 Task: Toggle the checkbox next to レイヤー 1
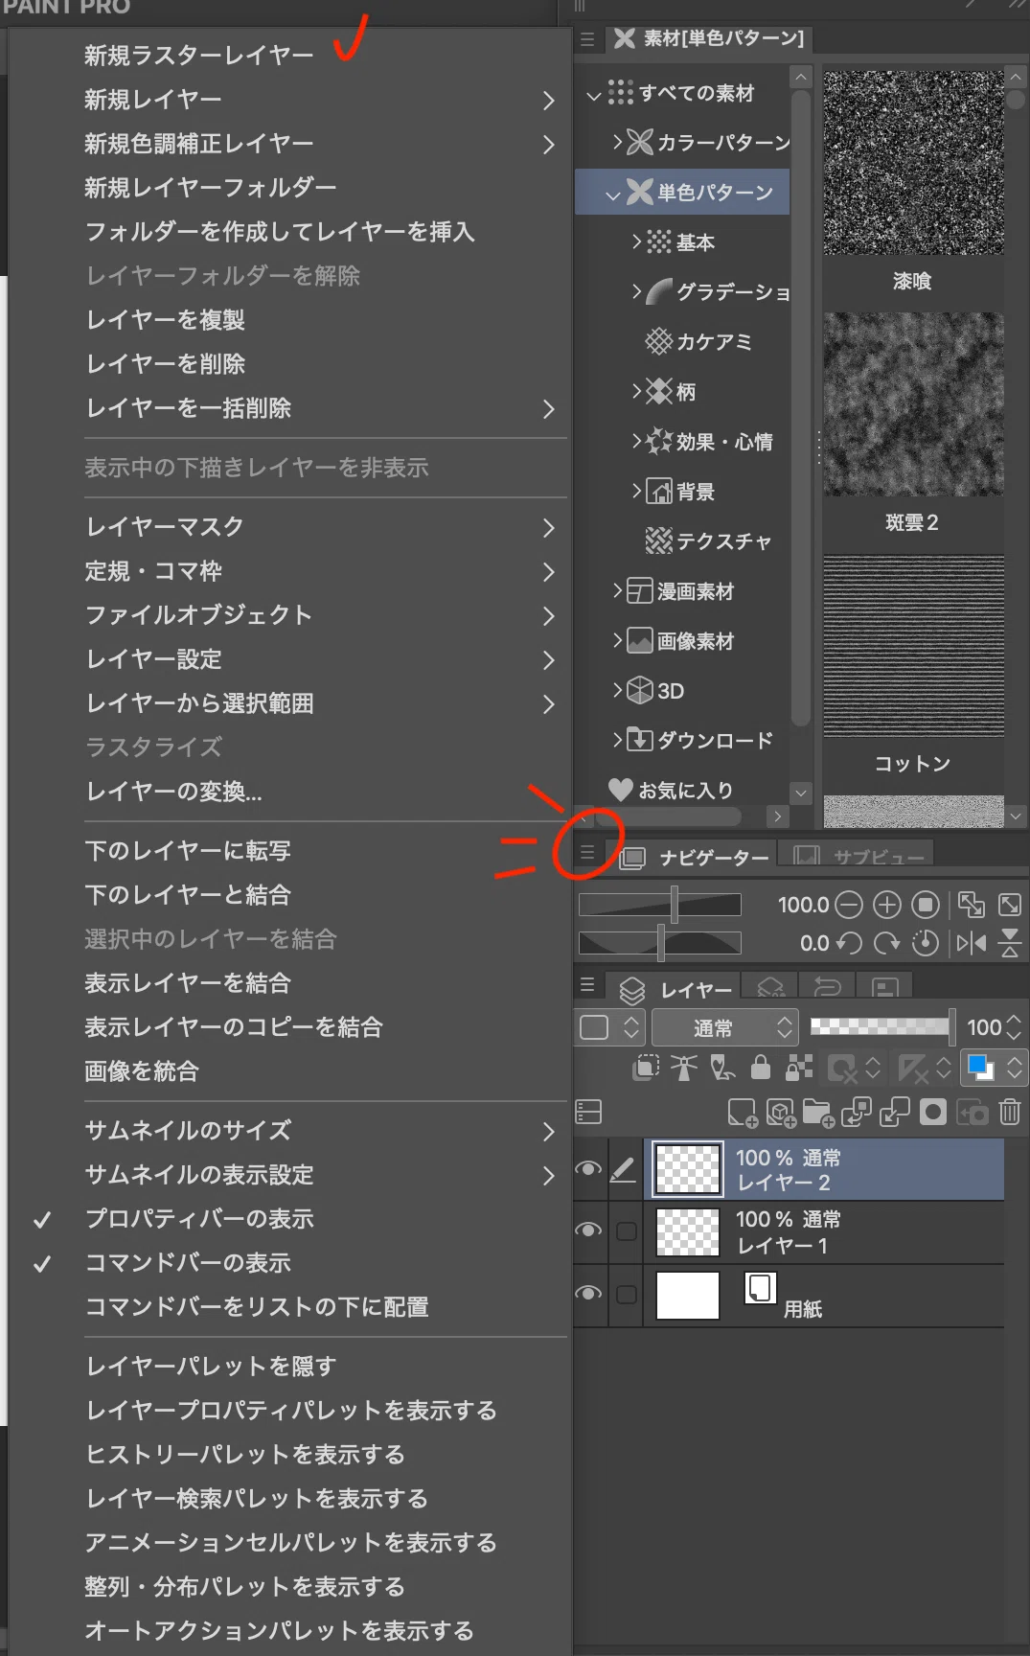[x=627, y=1231]
